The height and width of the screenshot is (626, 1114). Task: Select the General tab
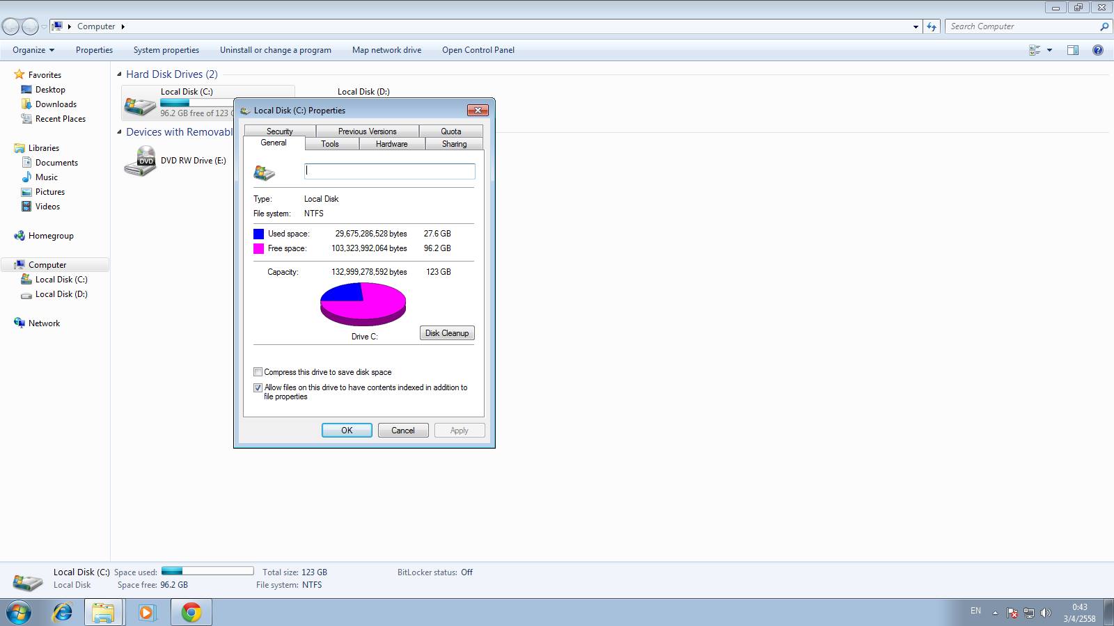point(274,143)
